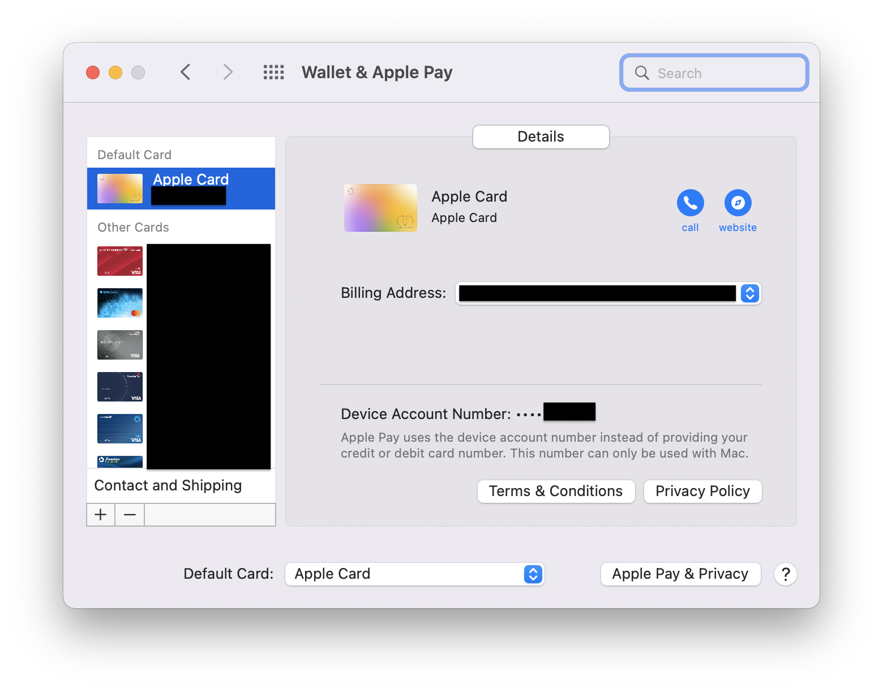Select the red Bank of America Visa card
883x692 pixels.
tap(120, 261)
